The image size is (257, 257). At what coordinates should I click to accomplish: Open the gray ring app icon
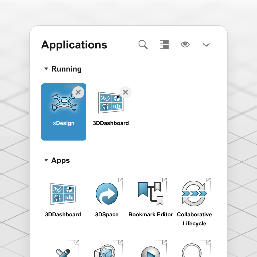(191, 250)
